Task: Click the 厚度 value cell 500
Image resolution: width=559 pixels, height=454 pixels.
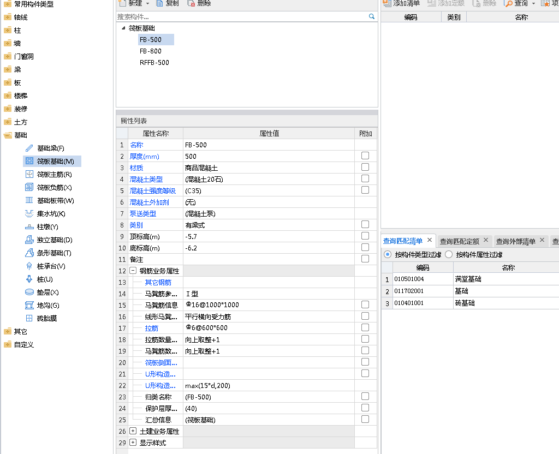Action: click(x=269, y=156)
